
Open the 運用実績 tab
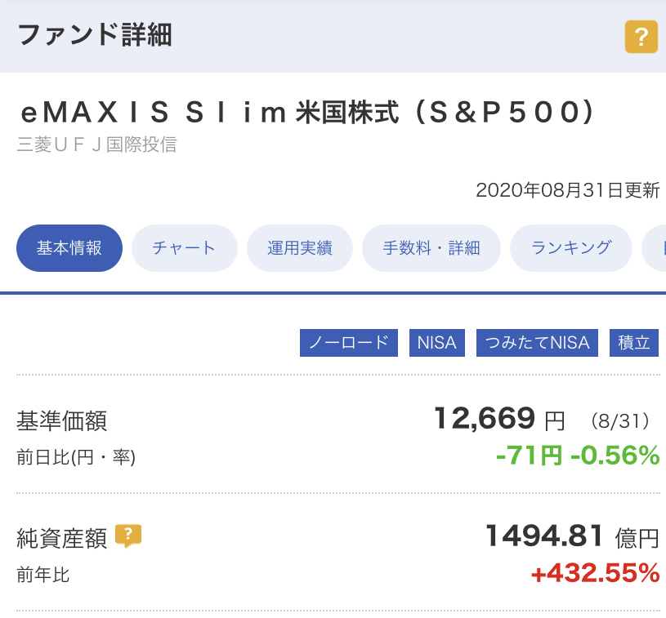(x=300, y=248)
